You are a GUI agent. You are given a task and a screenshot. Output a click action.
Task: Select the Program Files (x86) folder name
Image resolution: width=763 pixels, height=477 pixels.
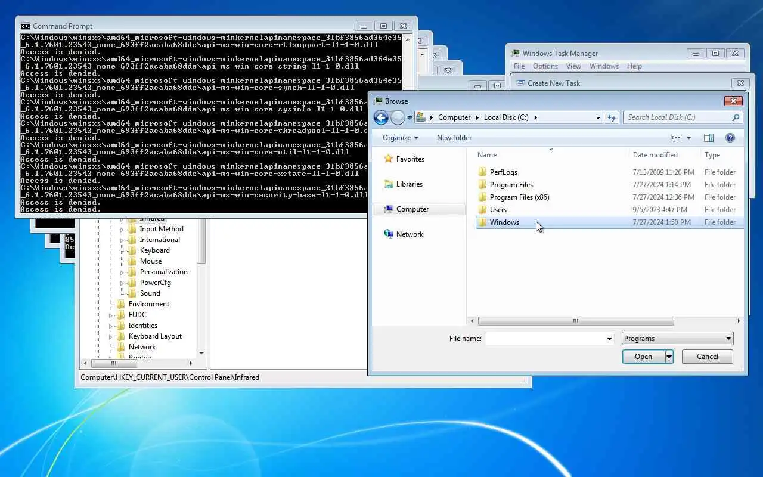520,197
